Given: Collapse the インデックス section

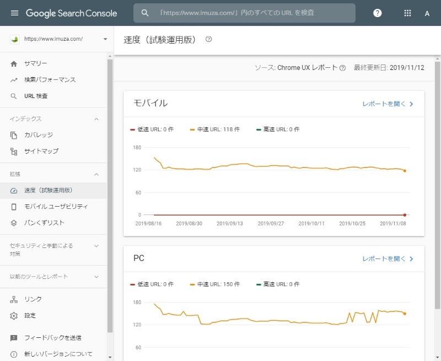Looking at the screenshot, I should (x=96, y=119).
